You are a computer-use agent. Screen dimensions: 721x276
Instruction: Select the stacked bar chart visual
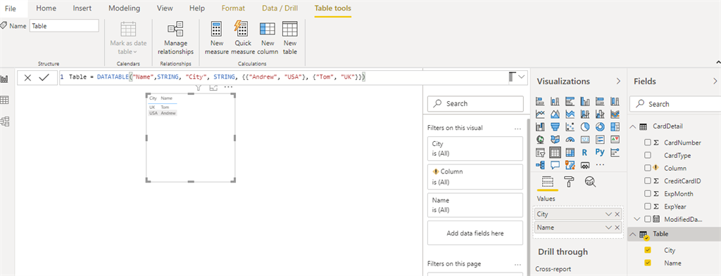point(540,101)
